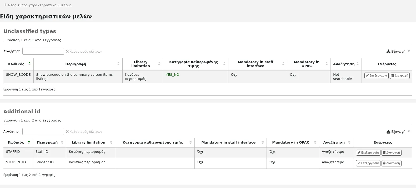
Task: Sort Additional id by Περιγραφή arrows
Action: click(62, 142)
